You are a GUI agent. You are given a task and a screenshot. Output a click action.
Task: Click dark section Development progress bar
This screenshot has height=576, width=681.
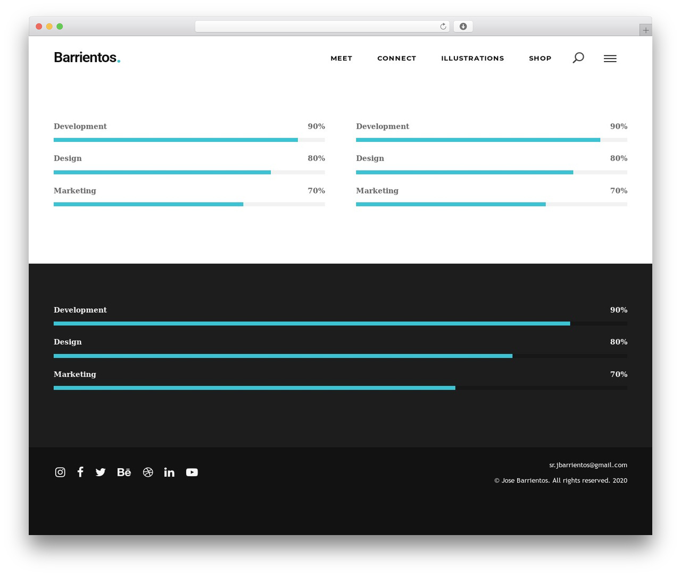tap(340, 324)
